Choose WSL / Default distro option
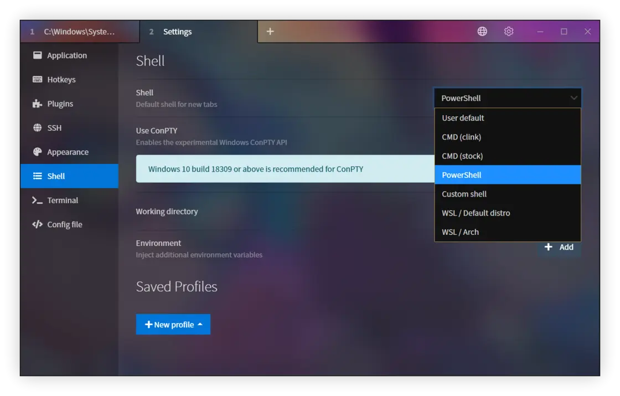 (x=508, y=213)
